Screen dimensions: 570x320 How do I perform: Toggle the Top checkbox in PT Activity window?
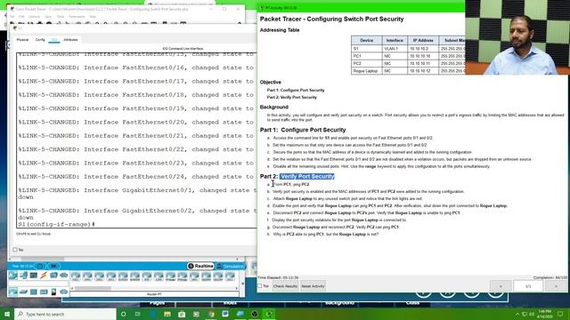(259, 286)
